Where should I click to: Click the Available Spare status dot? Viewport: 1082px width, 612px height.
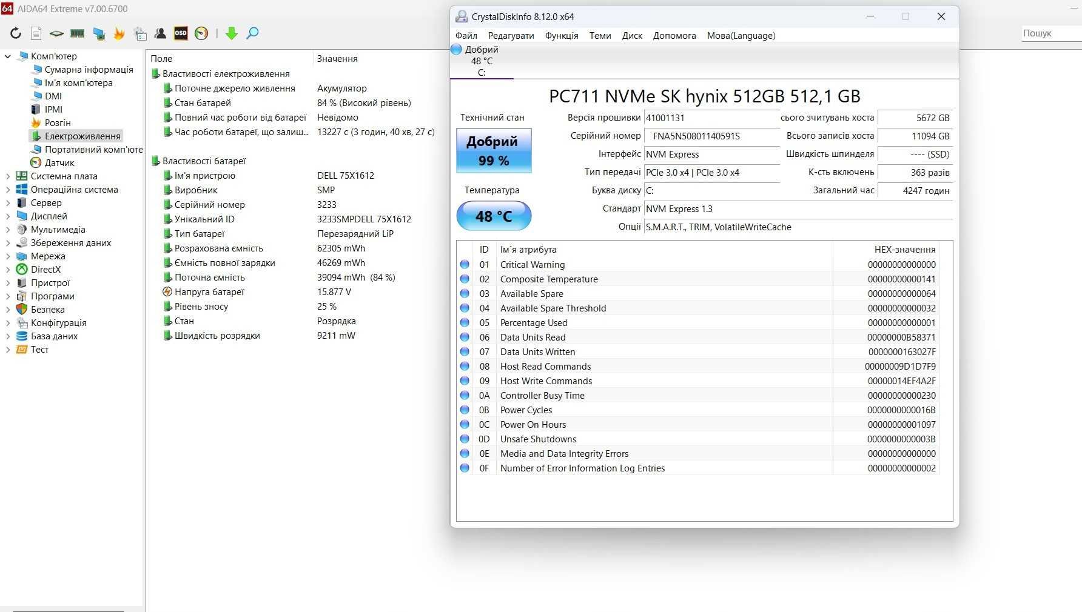tap(465, 293)
